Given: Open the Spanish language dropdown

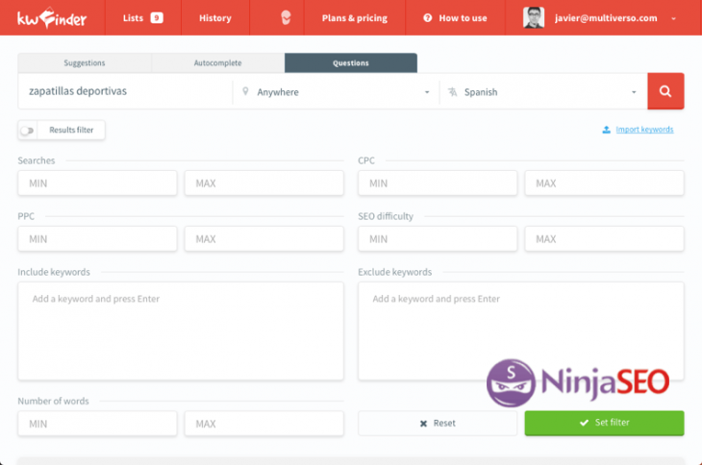Looking at the screenshot, I should pos(543,91).
